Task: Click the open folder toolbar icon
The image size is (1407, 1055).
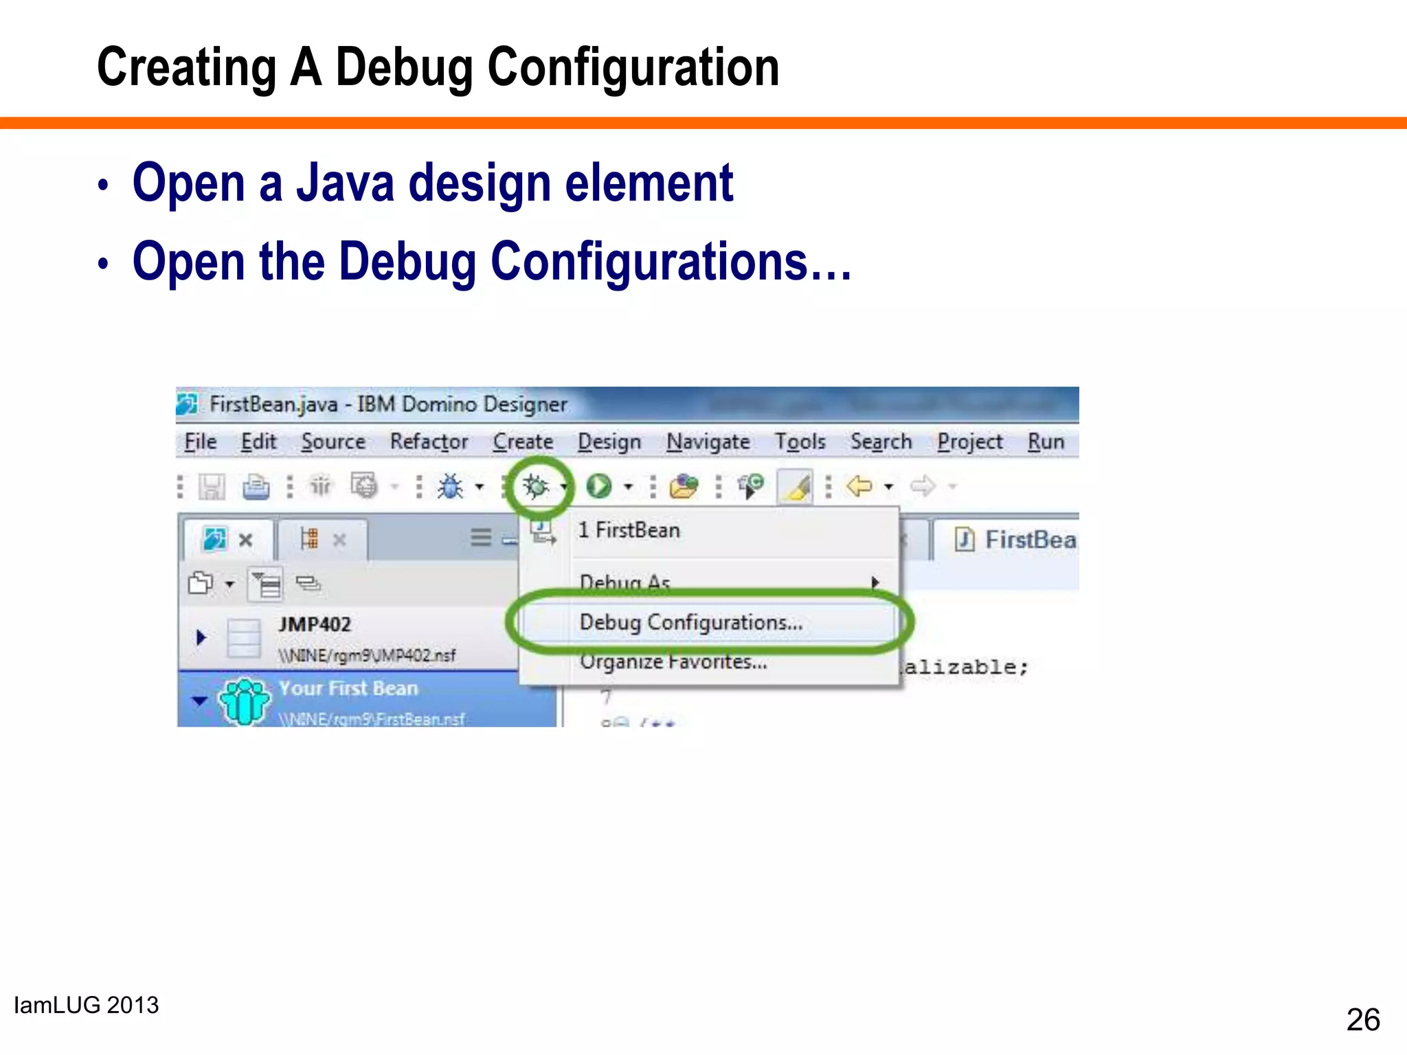Action: click(683, 486)
